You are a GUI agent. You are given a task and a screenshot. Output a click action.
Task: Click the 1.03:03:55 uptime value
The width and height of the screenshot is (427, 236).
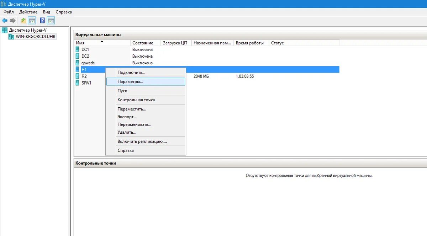[x=245, y=76]
